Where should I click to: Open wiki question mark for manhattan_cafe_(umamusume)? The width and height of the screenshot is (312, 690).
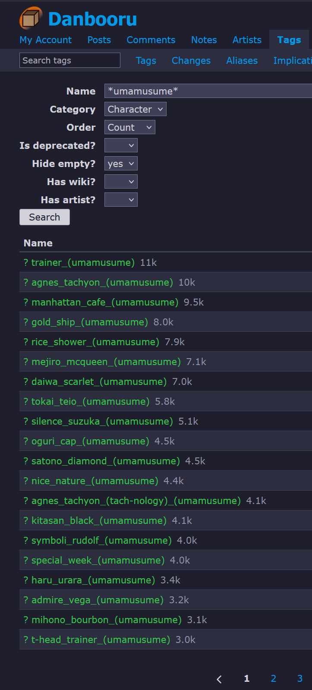point(26,302)
